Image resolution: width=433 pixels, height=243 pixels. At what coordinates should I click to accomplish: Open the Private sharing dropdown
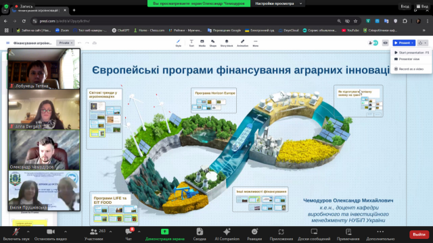click(x=66, y=43)
